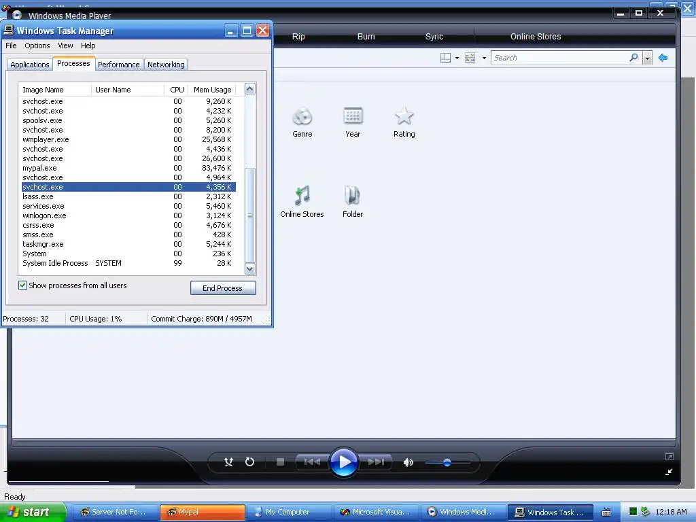
Task: Sort processes by Mem Usage column
Action: tap(212, 90)
